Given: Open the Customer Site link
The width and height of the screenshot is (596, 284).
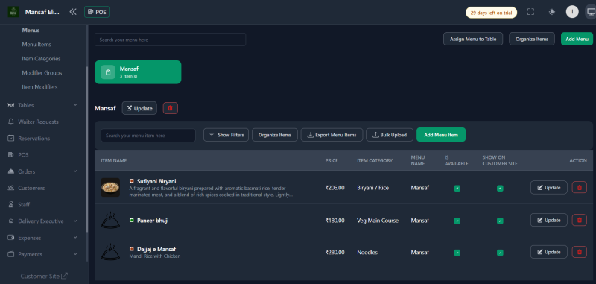Looking at the screenshot, I should 44,276.
